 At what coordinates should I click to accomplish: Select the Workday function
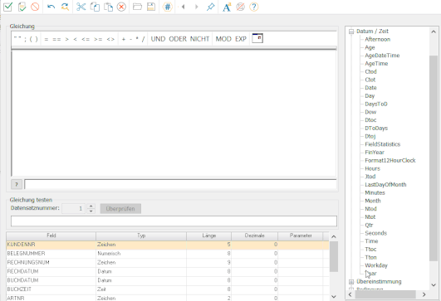(x=376, y=265)
